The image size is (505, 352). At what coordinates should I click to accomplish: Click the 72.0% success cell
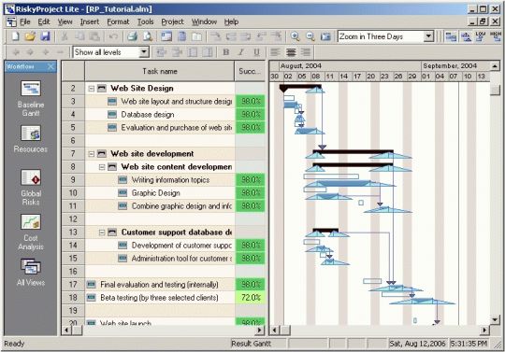[251, 298]
